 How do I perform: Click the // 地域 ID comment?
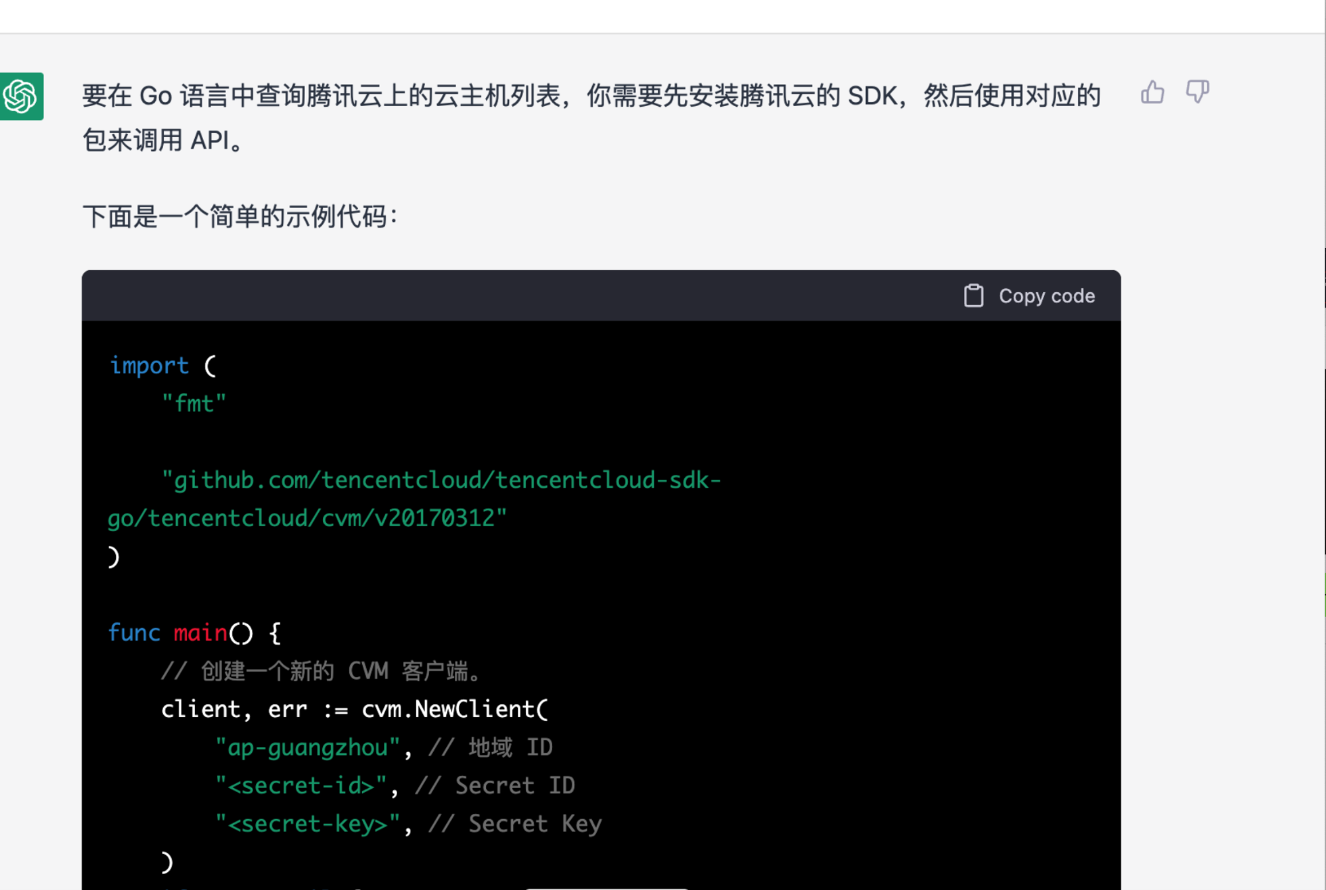coord(491,748)
